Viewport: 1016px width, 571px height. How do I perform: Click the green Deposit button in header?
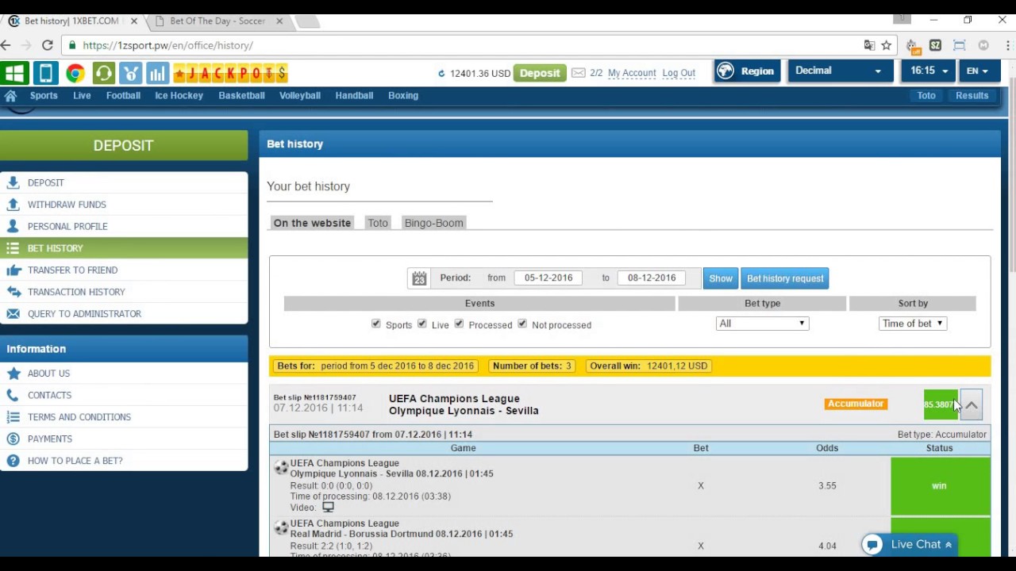pyautogui.click(x=540, y=73)
